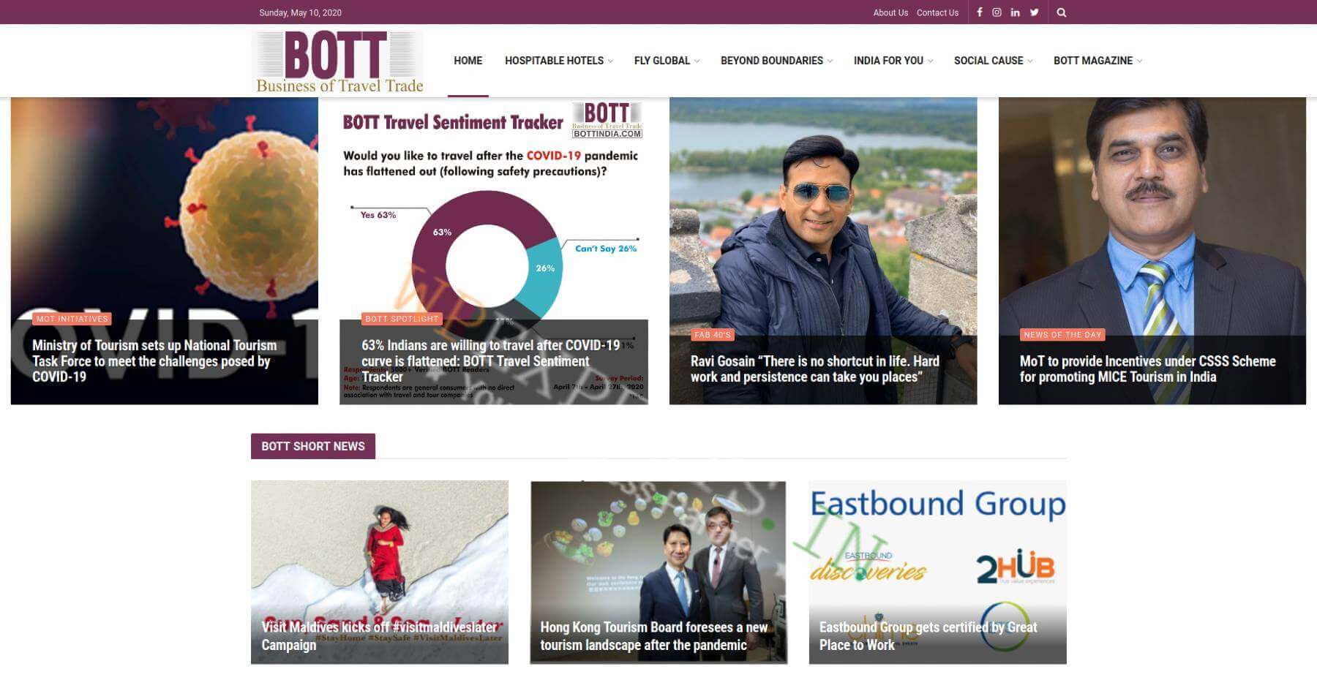Open the Facebook icon in top bar

point(979,12)
